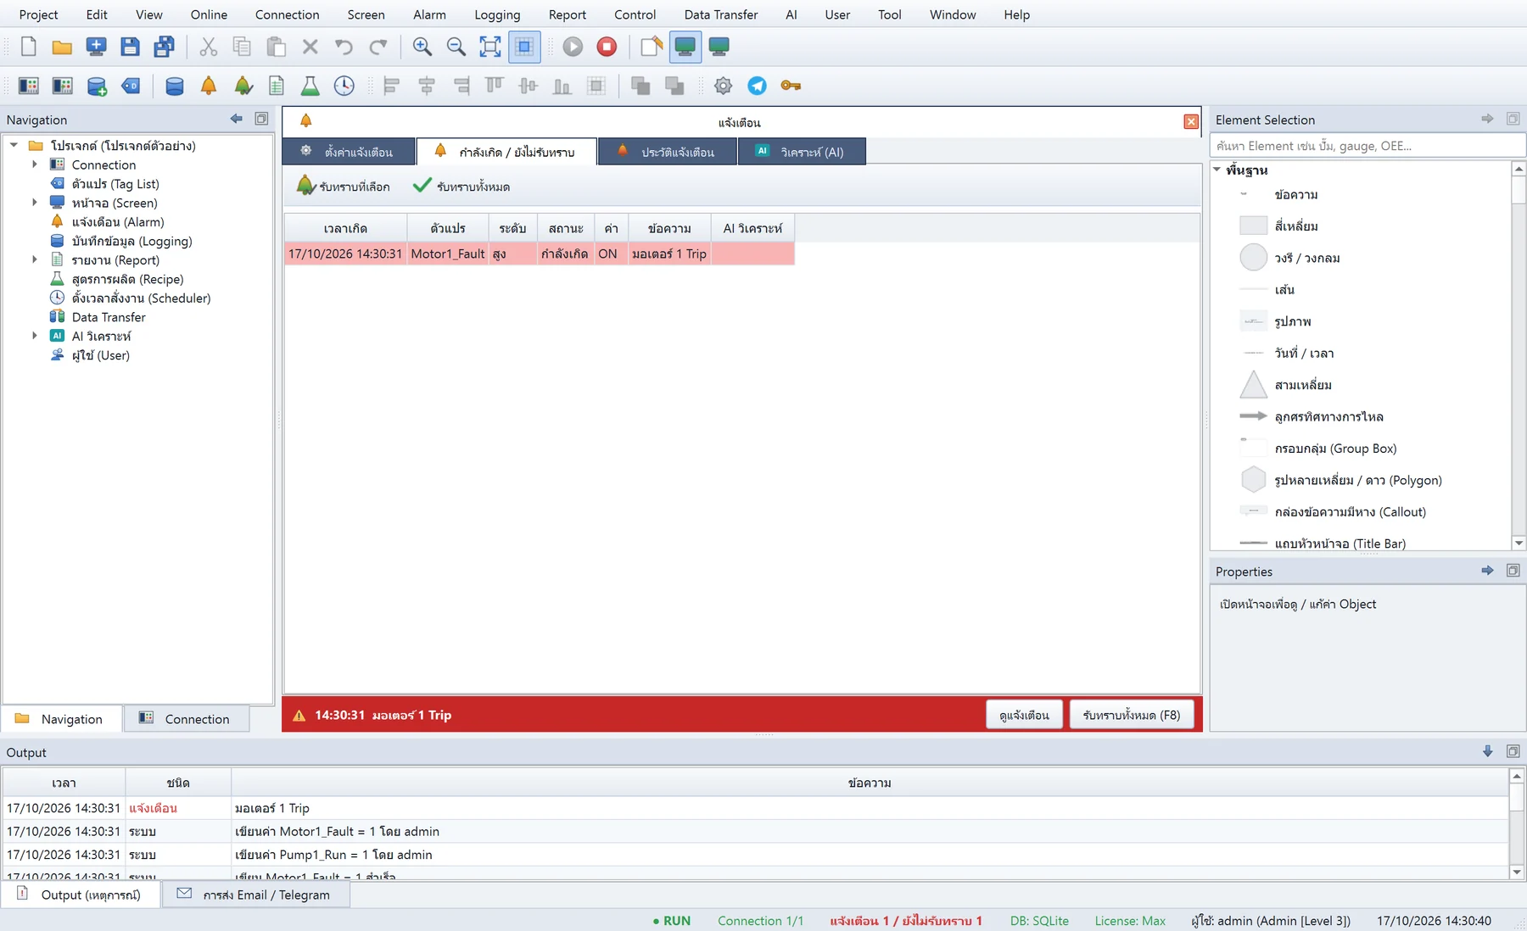Select ผู้ใช้ (User) in navigation tree
The image size is (1527, 931).
point(100,355)
